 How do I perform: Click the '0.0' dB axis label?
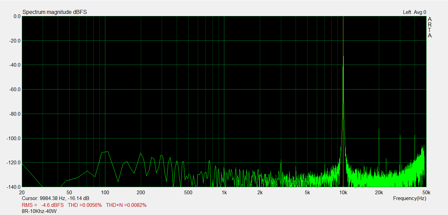pos(17,16)
